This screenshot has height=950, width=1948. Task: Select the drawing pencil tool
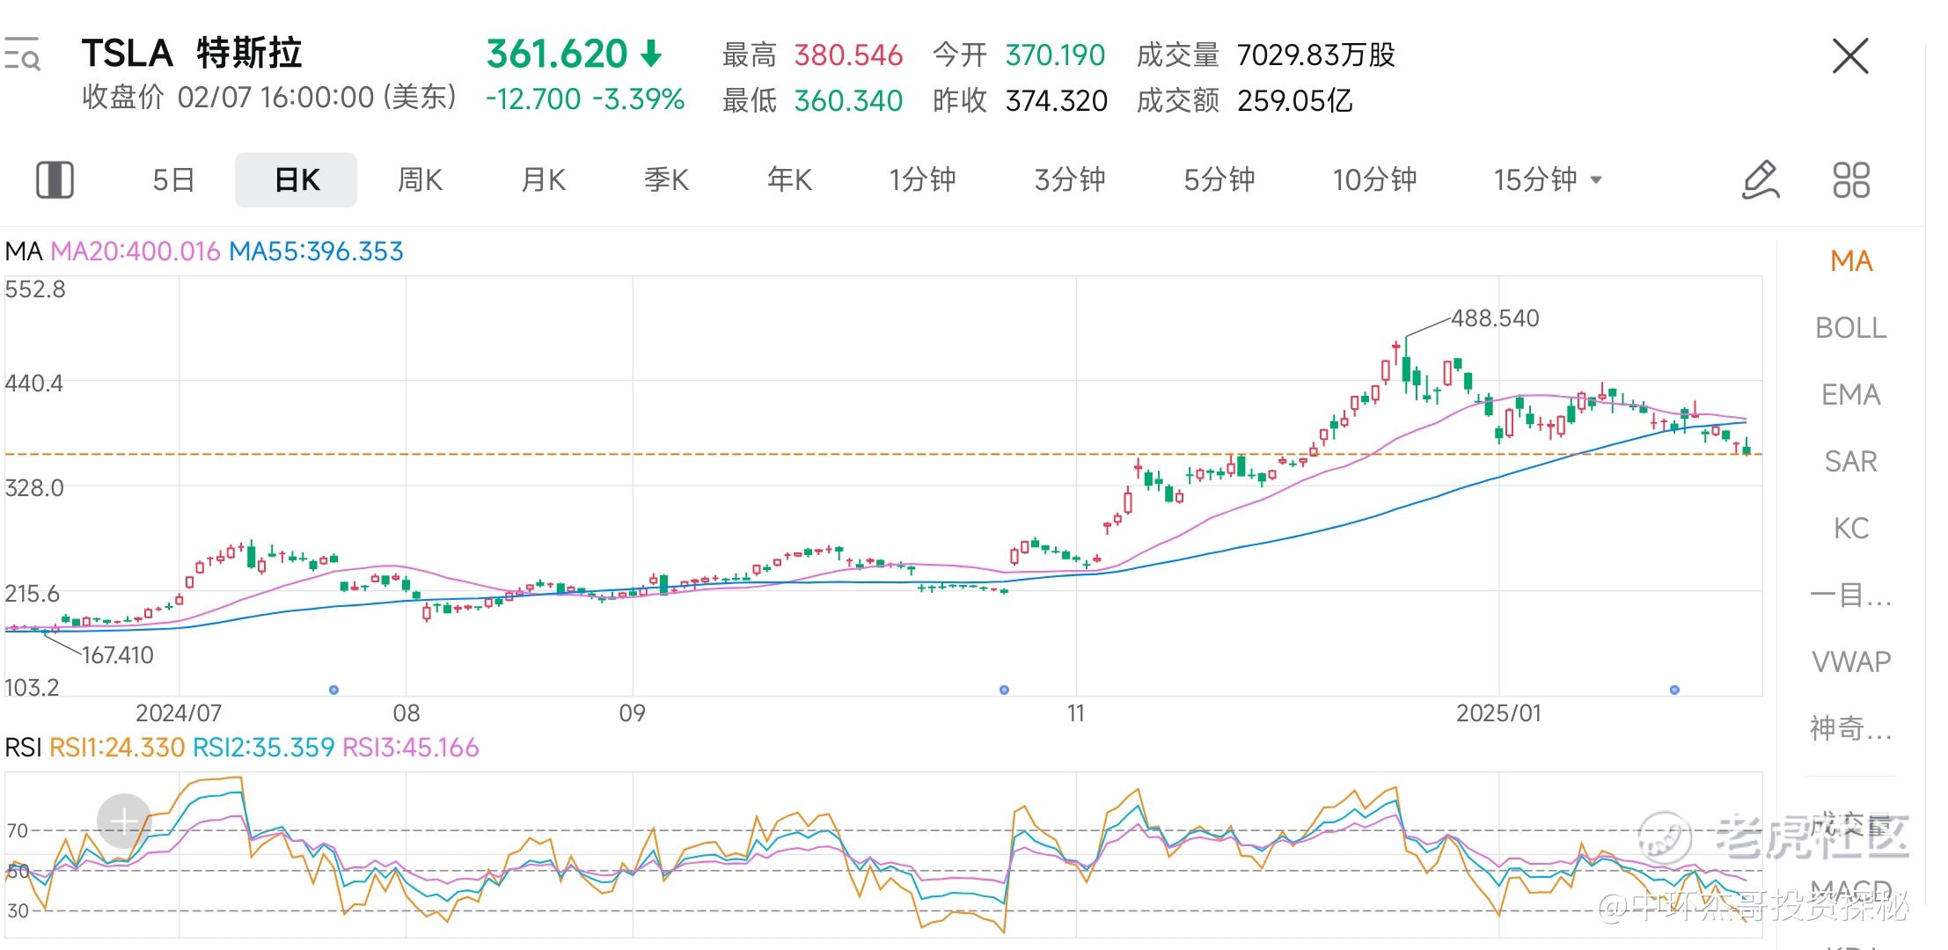coord(1761,179)
